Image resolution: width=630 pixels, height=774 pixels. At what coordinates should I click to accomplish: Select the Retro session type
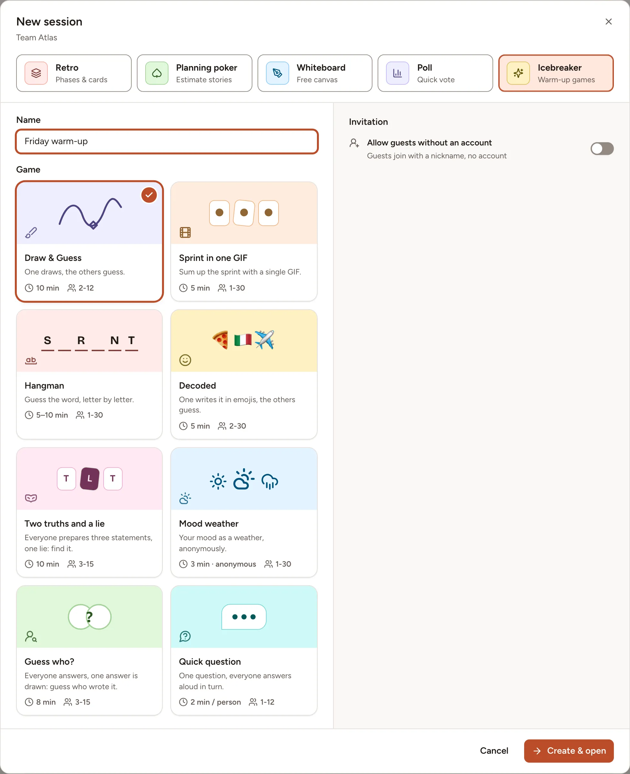click(74, 73)
